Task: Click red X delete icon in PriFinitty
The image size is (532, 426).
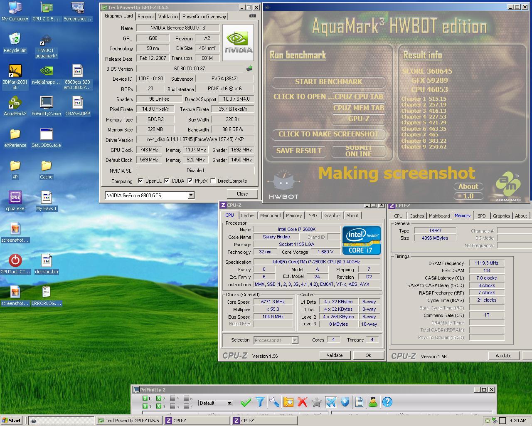Action: point(303,402)
